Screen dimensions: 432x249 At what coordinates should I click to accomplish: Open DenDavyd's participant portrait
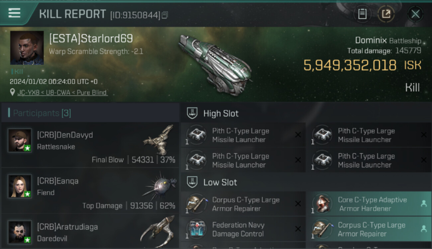pyautogui.click(x=20, y=140)
